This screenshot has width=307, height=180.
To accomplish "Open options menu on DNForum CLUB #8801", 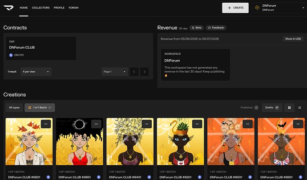I will click(298, 124).
